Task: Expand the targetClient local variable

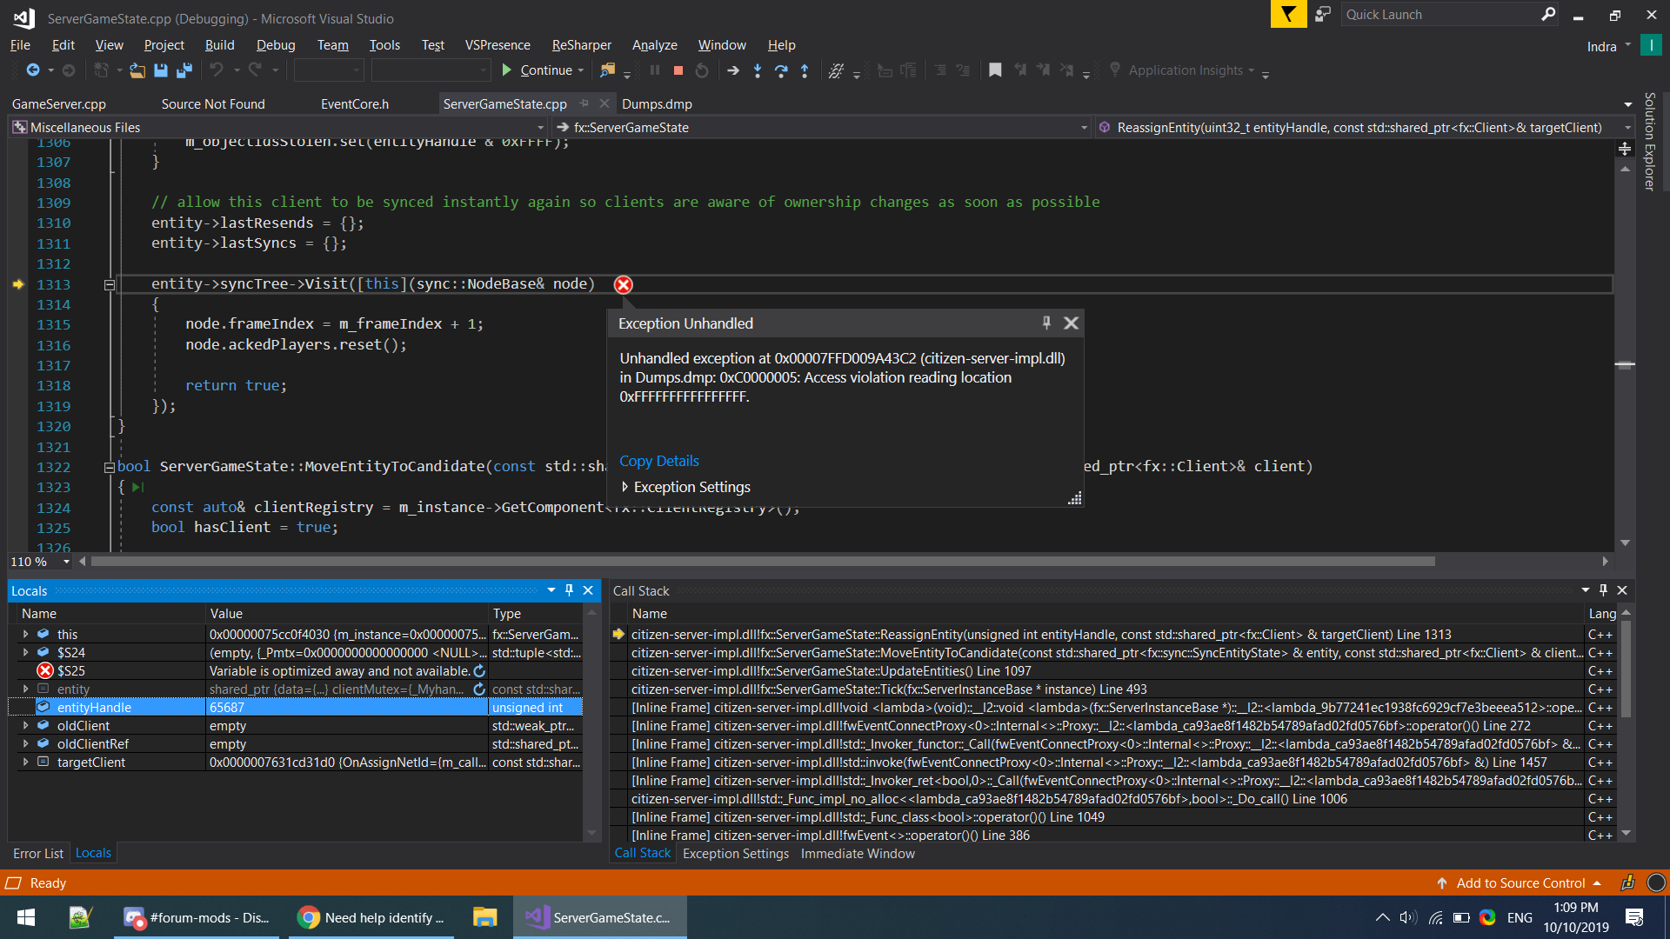Action: (25, 762)
